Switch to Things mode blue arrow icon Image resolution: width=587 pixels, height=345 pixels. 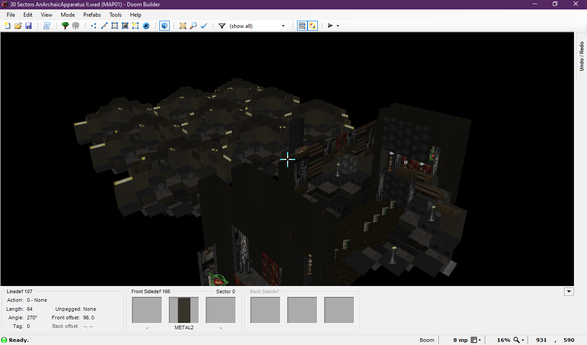146,26
